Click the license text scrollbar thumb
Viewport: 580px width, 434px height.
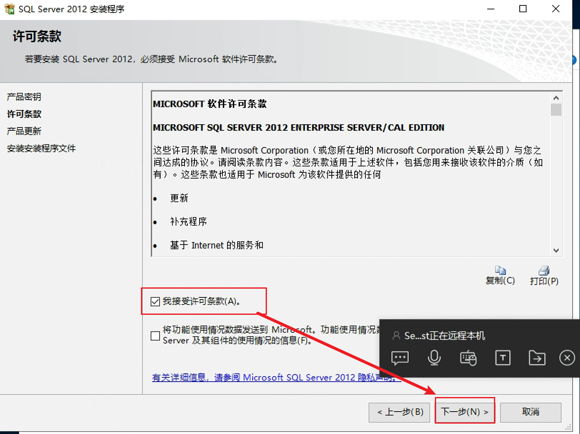[x=556, y=110]
